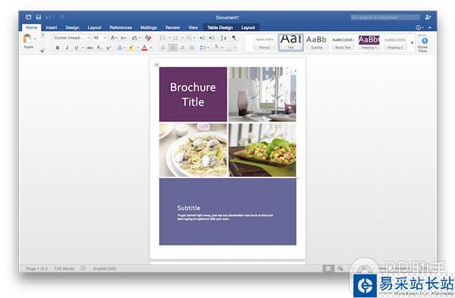Center the text alignment

pyautogui.click(x=173, y=48)
